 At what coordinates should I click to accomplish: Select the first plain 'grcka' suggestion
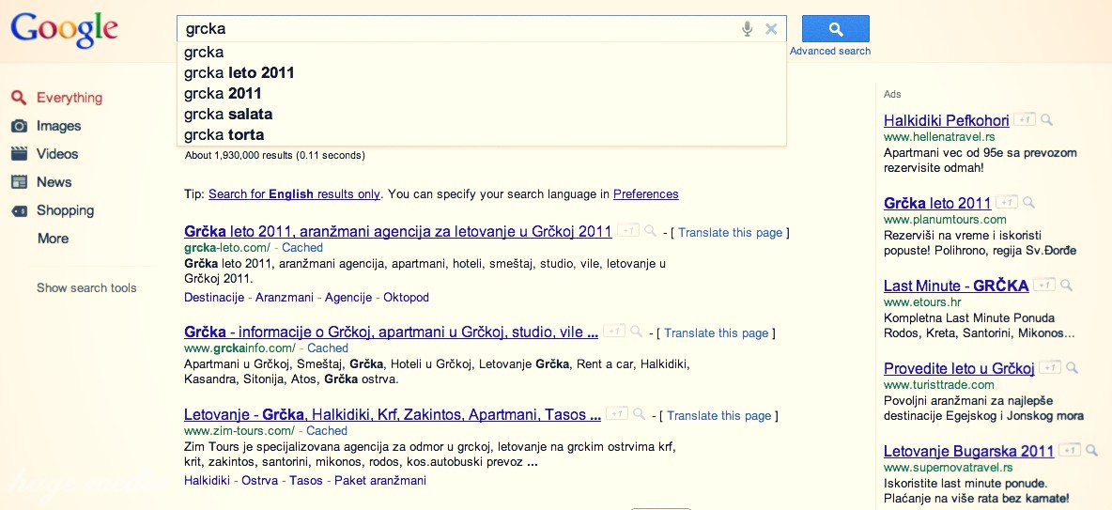(x=482, y=53)
